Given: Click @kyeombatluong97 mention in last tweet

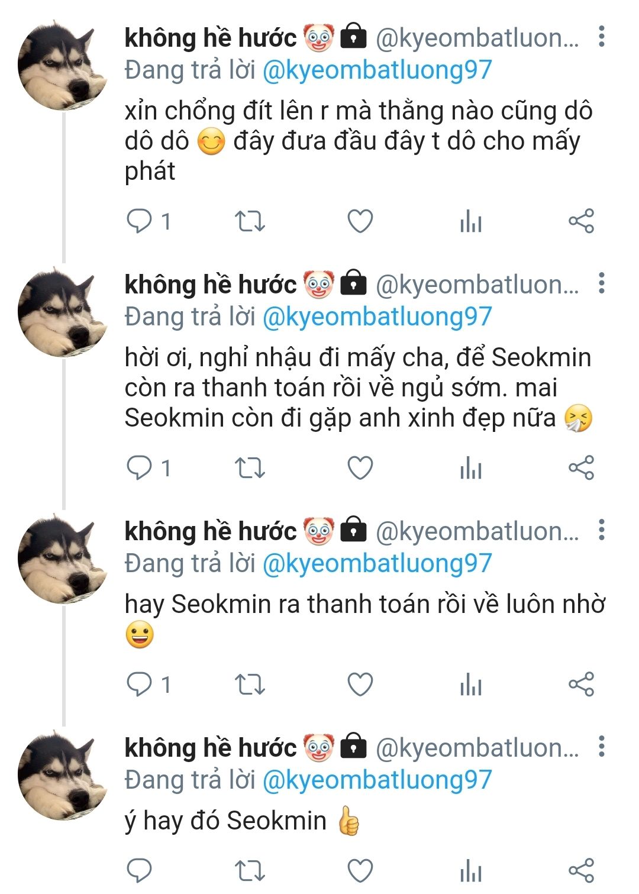Looking at the screenshot, I should pos(377,780).
